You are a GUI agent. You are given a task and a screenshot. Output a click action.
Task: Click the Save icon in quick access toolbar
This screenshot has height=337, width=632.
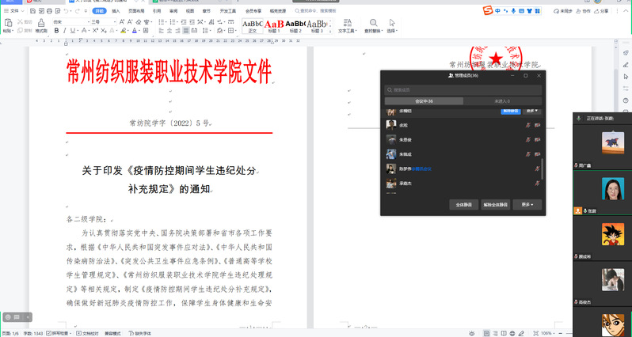click(32, 11)
